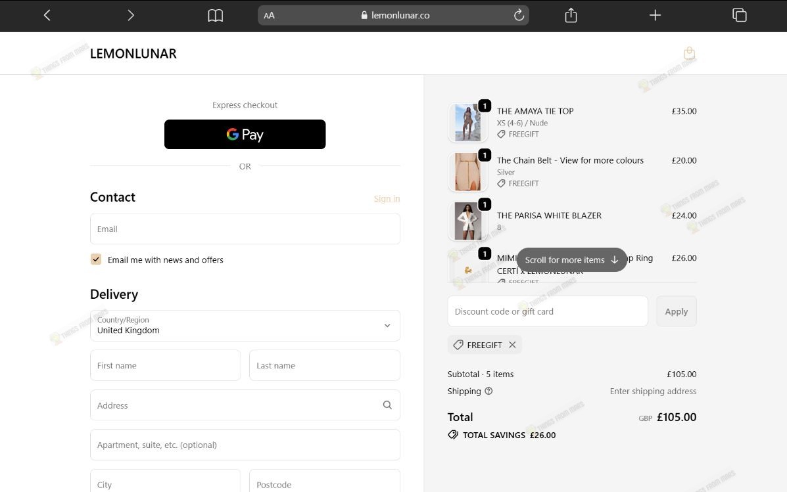Viewport: 787px width, 492px height.
Task: Click the Parisa White Blazer thumbnail
Action: [x=467, y=221]
